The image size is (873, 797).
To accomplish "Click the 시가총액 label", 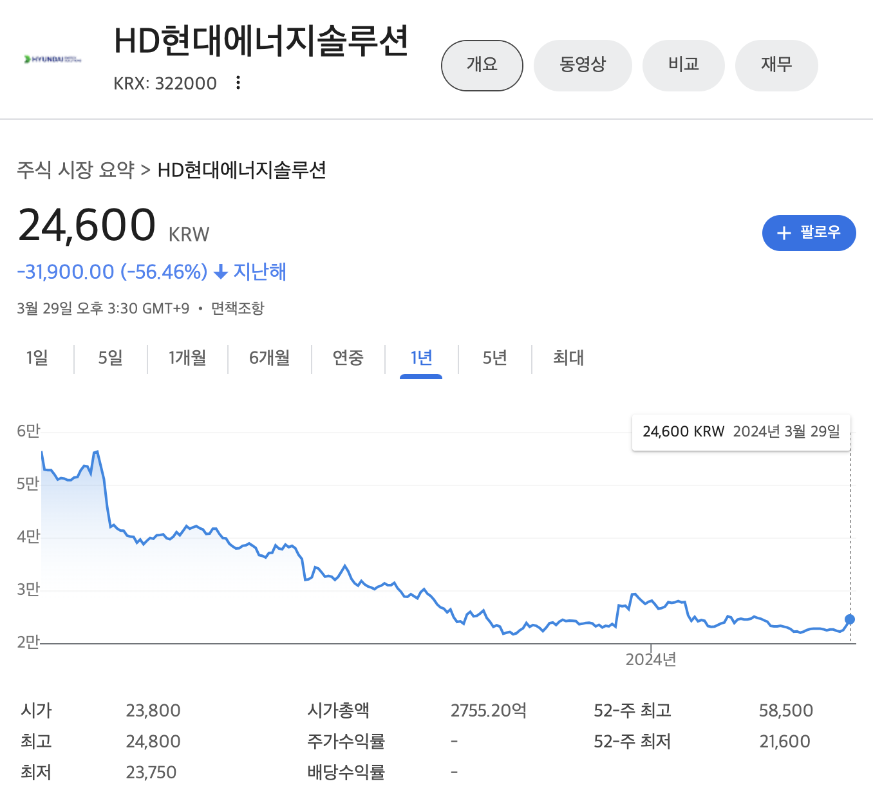I will click(339, 711).
